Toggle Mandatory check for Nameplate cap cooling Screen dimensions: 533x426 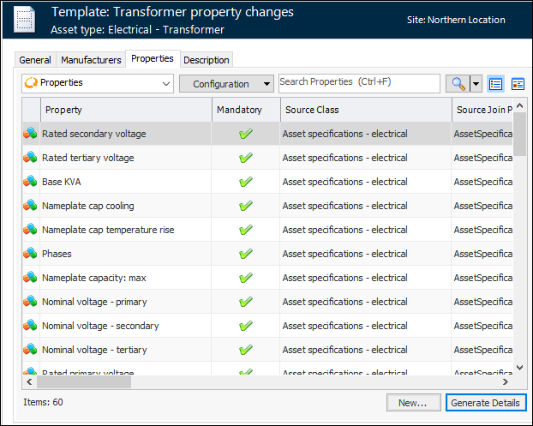pyautogui.click(x=246, y=206)
